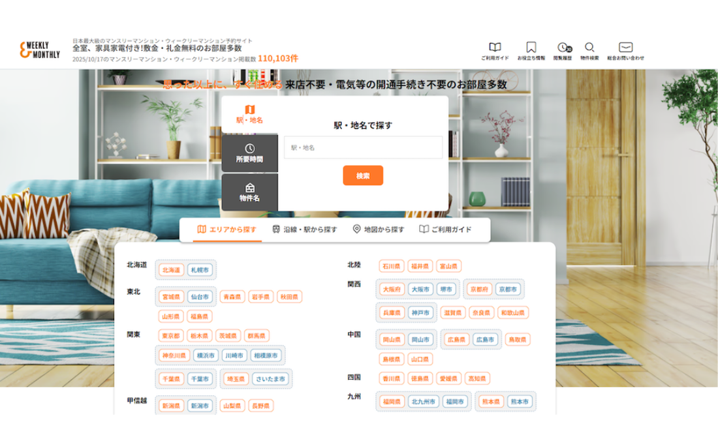
Task: Choose 東京都 area link
Action: pyautogui.click(x=171, y=336)
